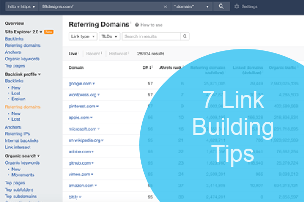This screenshot has height=202, width=304.
Task: Open Referring IPs in sidebar
Action: pos(17,134)
